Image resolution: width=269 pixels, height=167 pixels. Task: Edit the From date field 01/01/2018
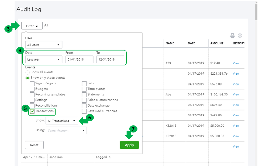point(80,60)
